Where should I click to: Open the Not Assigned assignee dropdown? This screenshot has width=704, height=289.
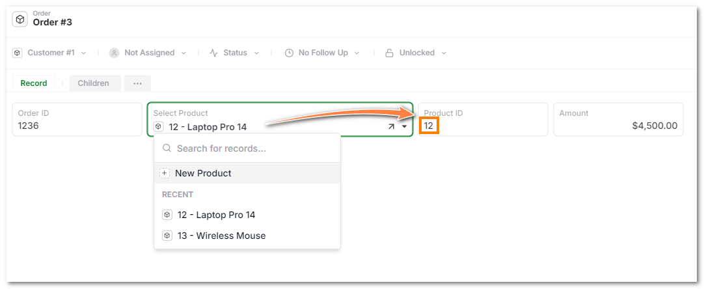tap(183, 53)
